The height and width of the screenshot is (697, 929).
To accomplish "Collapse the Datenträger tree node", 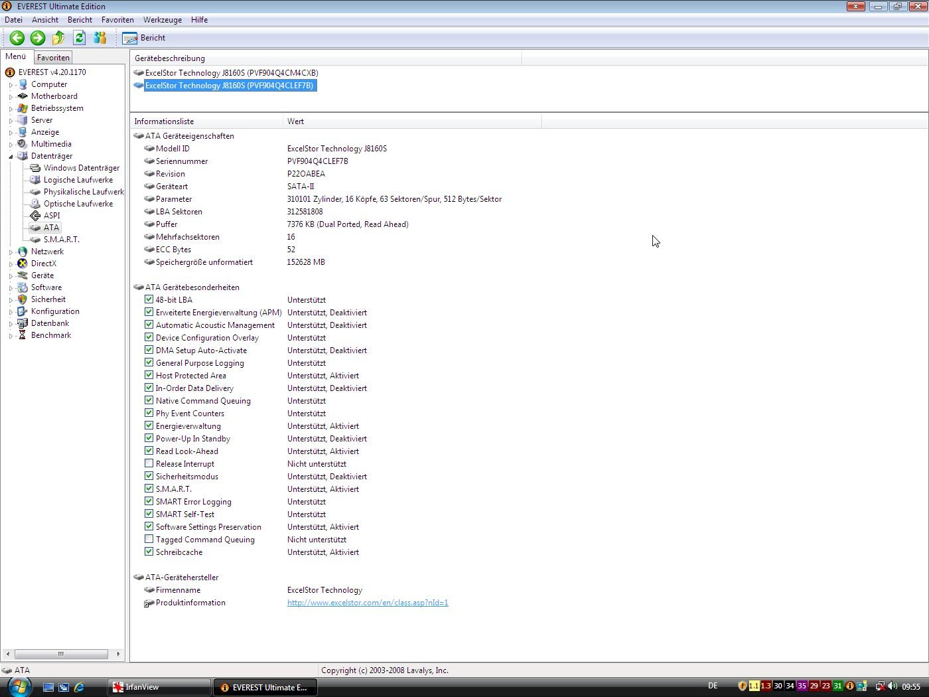I will point(11,157).
